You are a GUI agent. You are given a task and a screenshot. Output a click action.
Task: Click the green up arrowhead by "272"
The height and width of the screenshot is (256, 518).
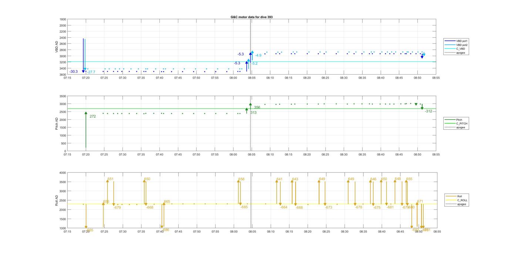(x=86, y=113)
